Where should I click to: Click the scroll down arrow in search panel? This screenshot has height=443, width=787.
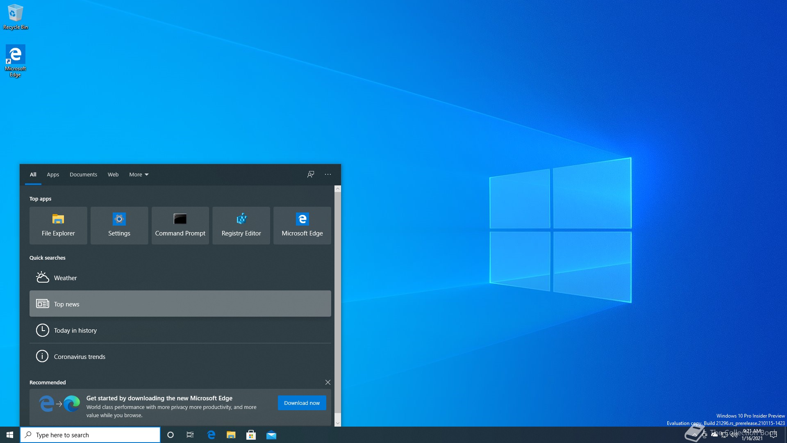click(x=338, y=423)
